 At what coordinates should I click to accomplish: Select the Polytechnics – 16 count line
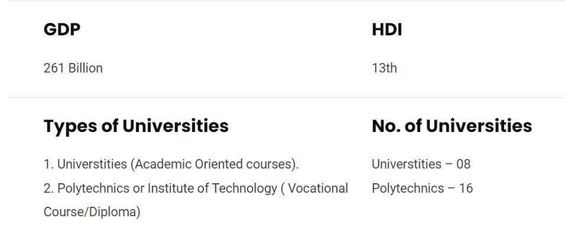pyautogui.click(x=422, y=189)
